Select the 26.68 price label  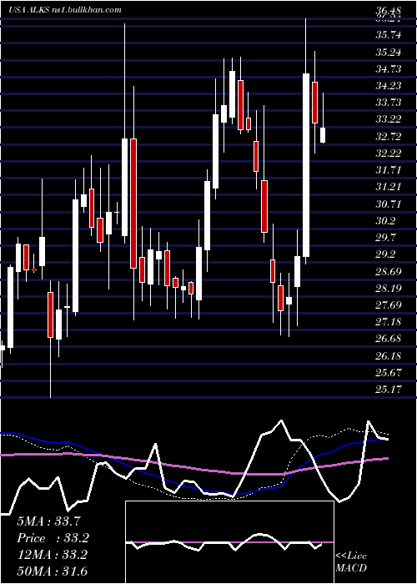[x=389, y=339]
